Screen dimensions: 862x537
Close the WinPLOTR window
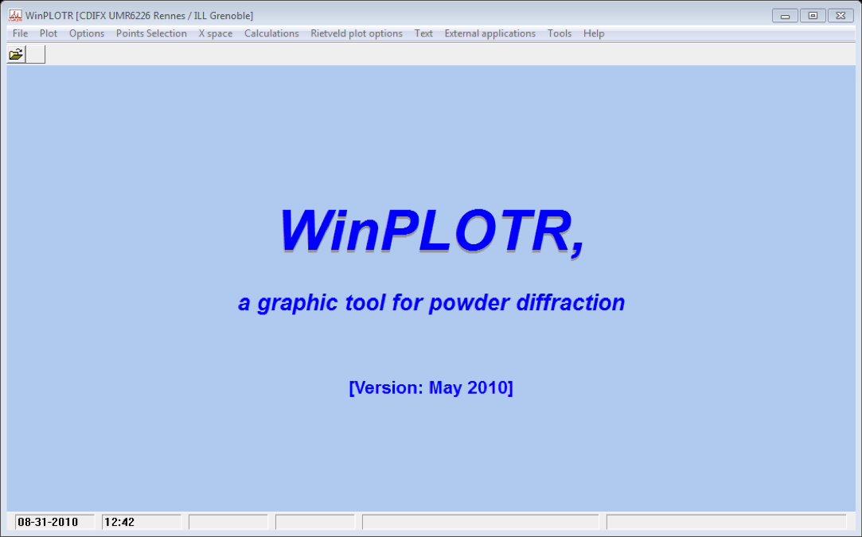click(841, 16)
